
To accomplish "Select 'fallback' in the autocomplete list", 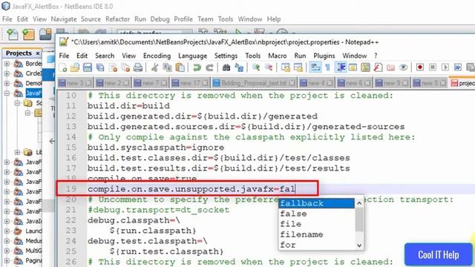I will click(x=317, y=203).
